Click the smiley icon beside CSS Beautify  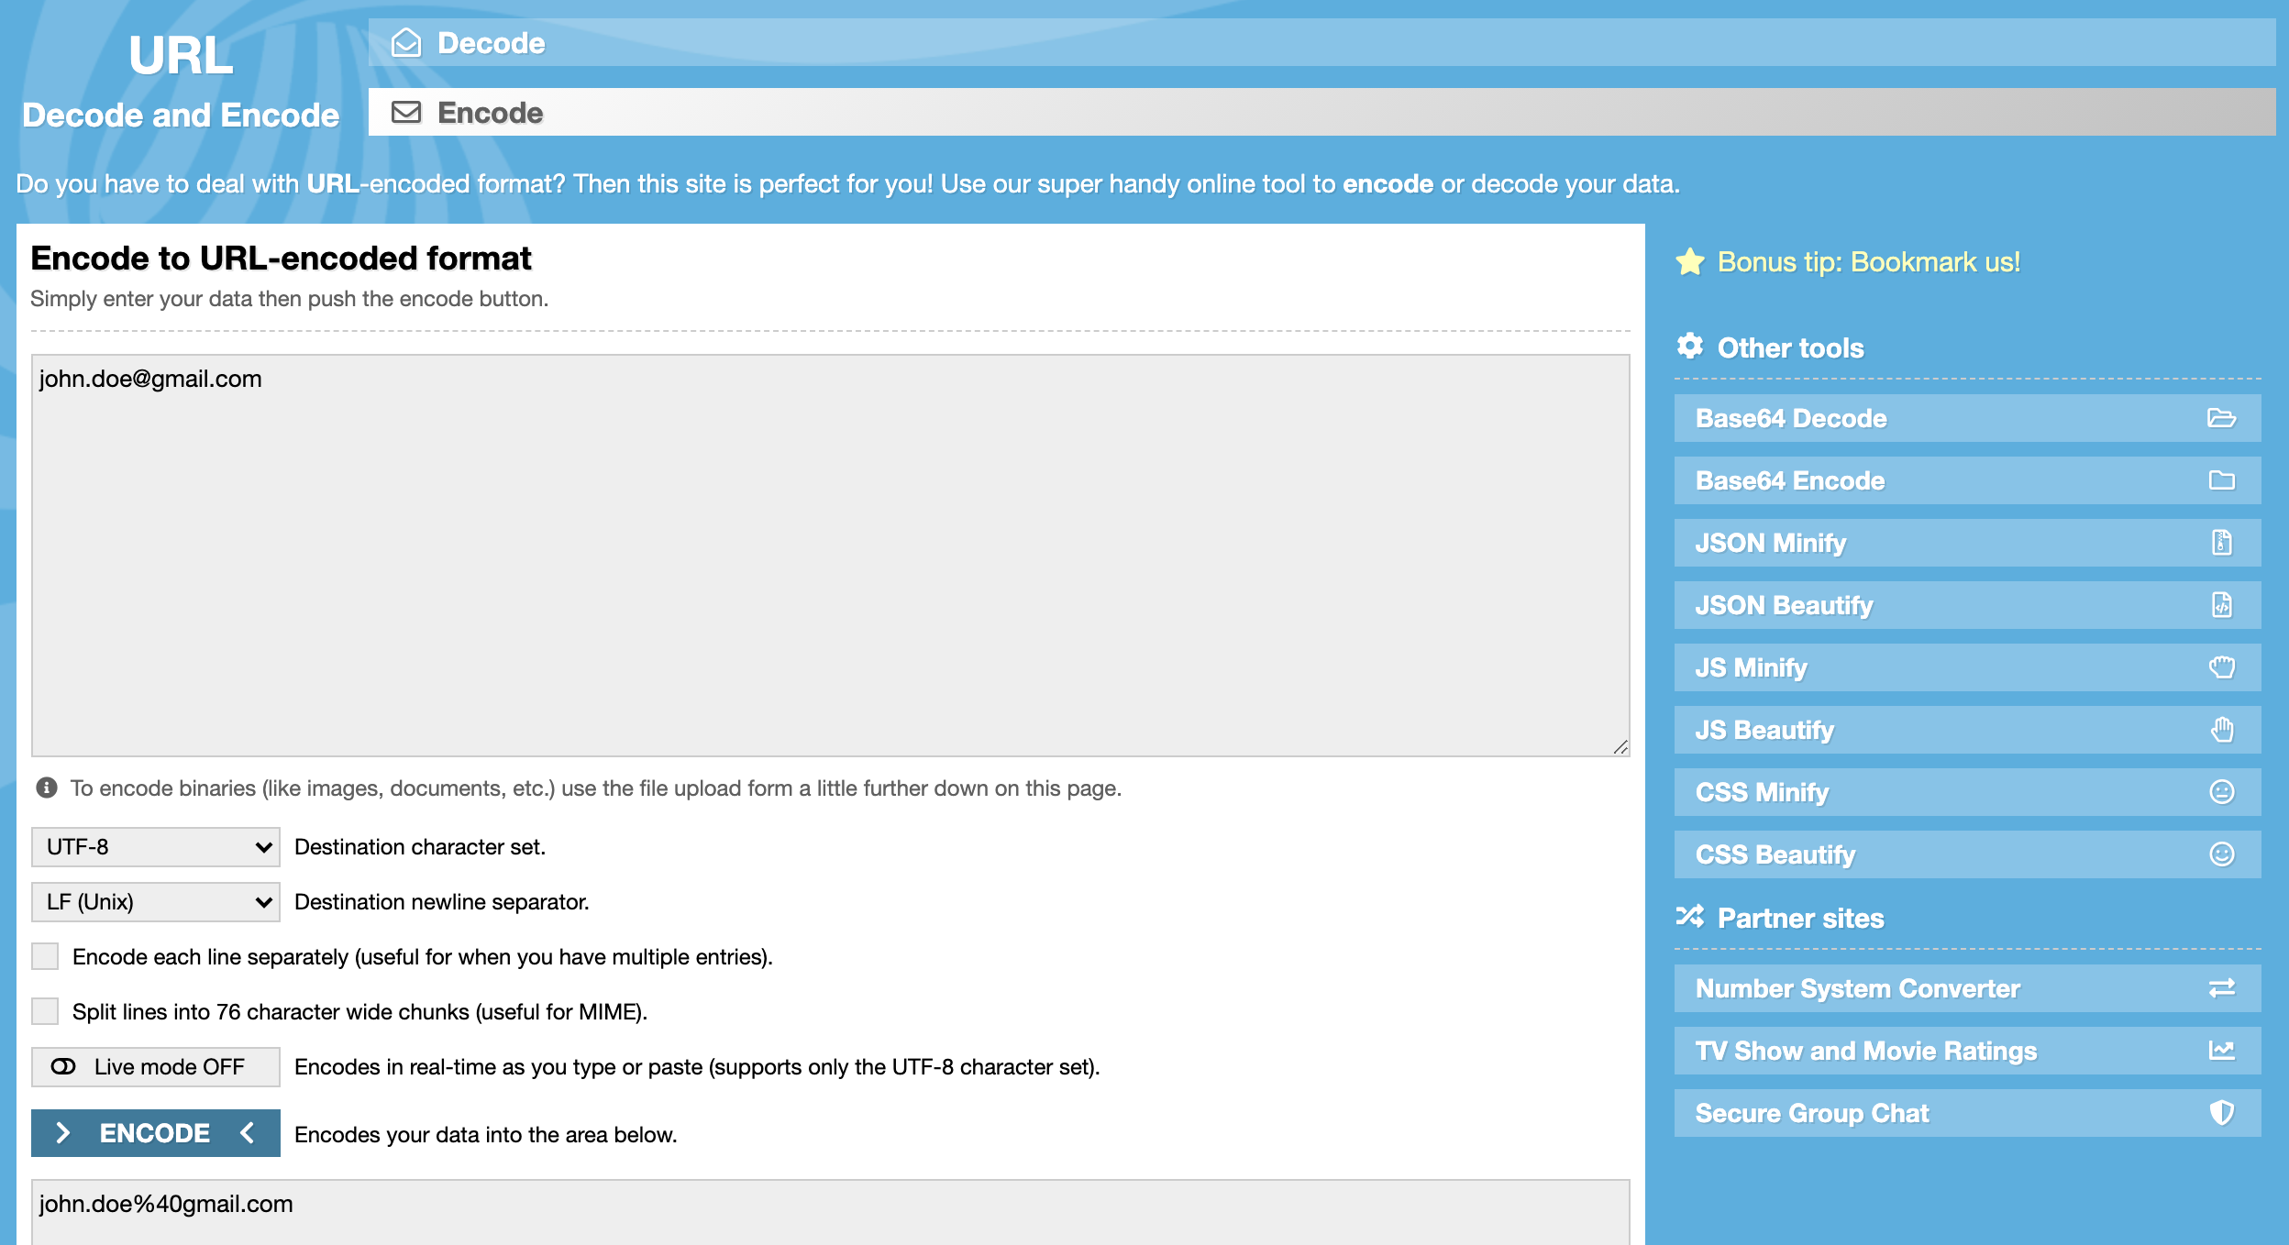[x=2220, y=854]
